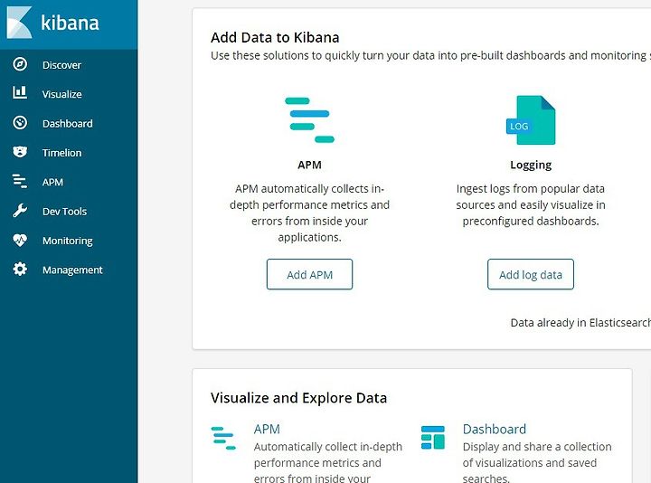Click the Visualize bar chart icon
Viewport: 651px width, 483px height.
[x=20, y=93]
